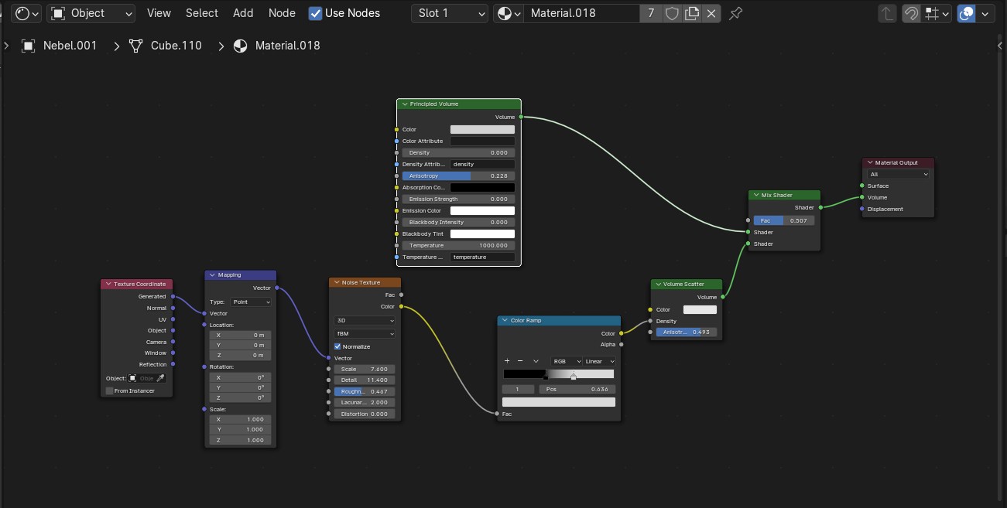
Task: Click the Material.018 breadcrumb sphere icon
Action: click(x=241, y=46)
